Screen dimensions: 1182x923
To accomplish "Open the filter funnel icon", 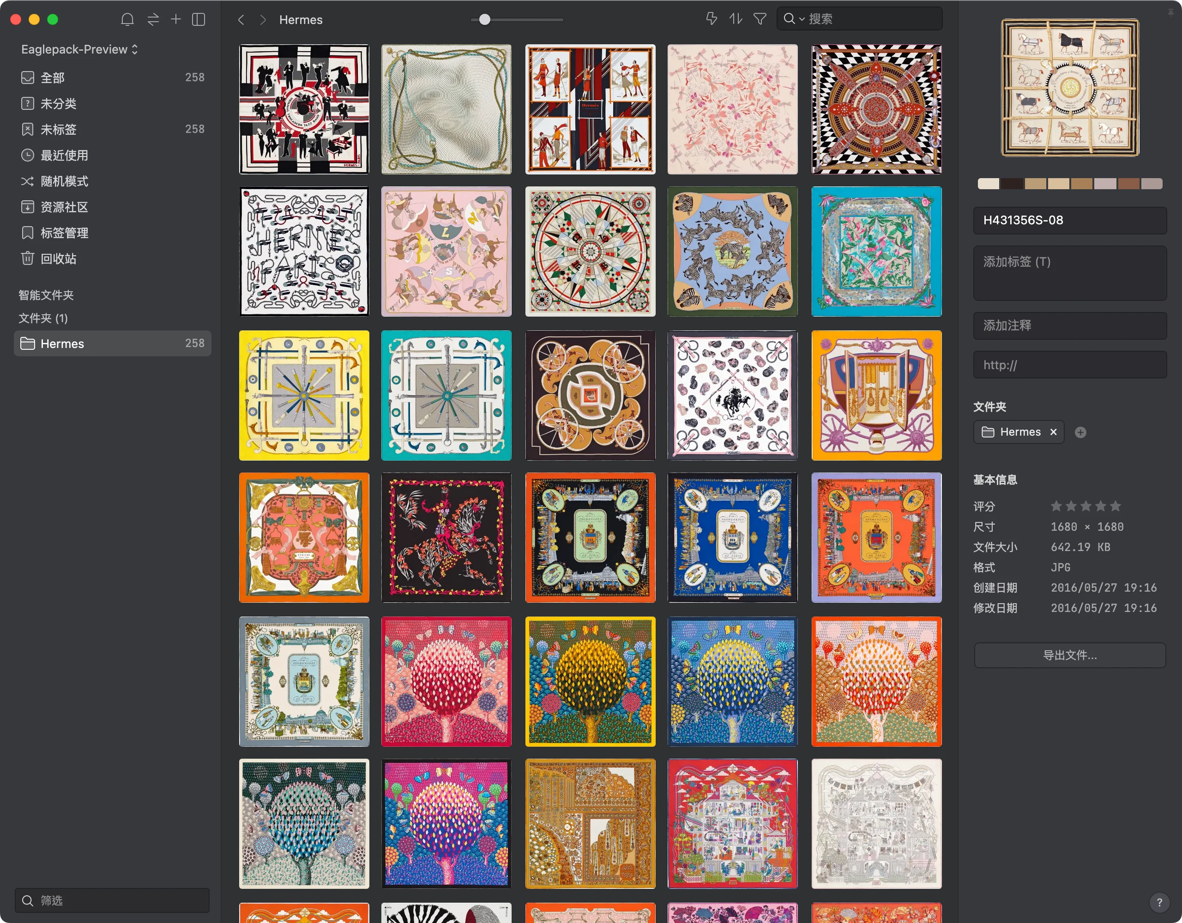I will tap(760, 19).
